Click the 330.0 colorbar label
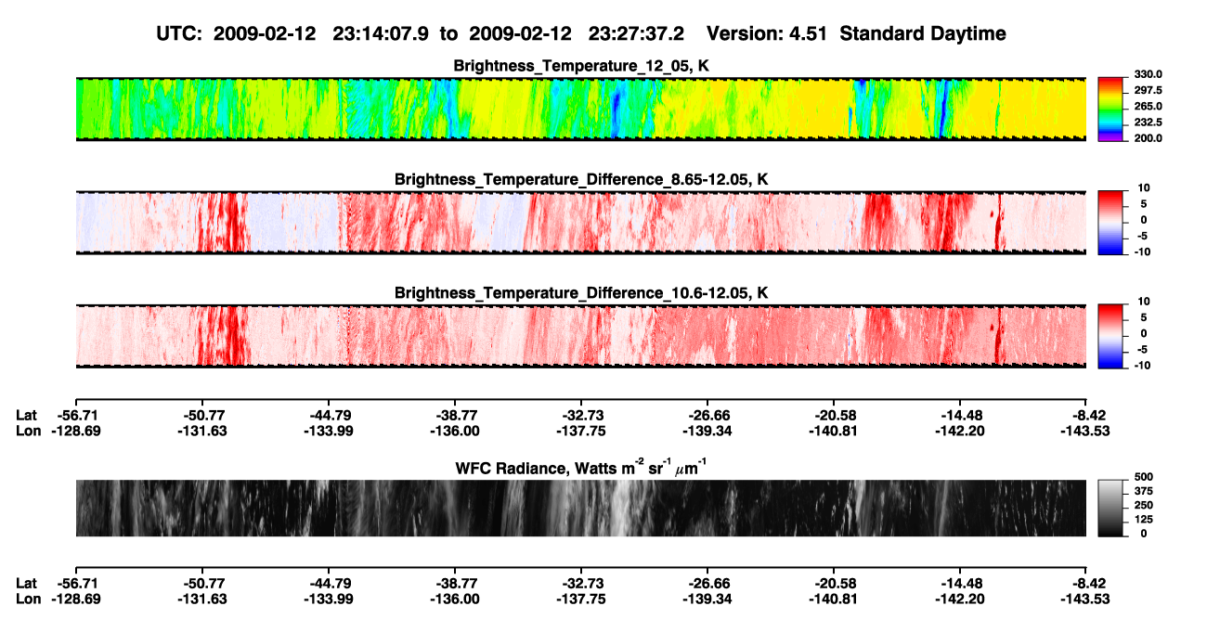This screenshot has width=1207, height=619. click(x=1149, y=75)
